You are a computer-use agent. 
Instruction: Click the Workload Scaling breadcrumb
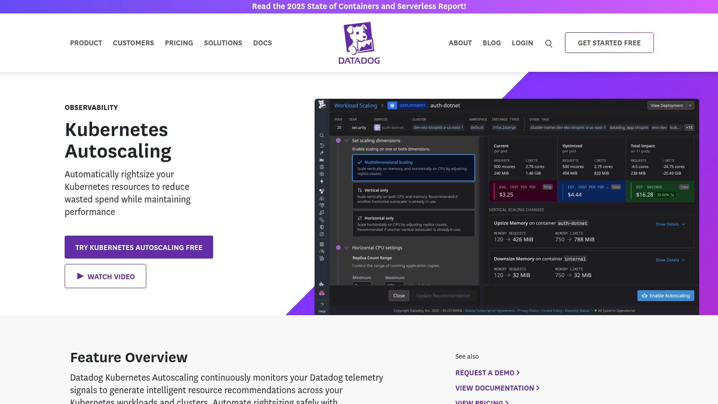coord(355,105)
